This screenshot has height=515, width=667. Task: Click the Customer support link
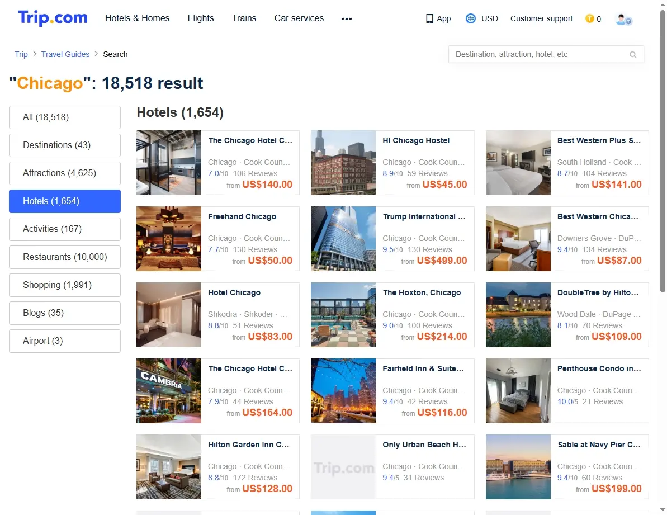click(x=542, y=18)
